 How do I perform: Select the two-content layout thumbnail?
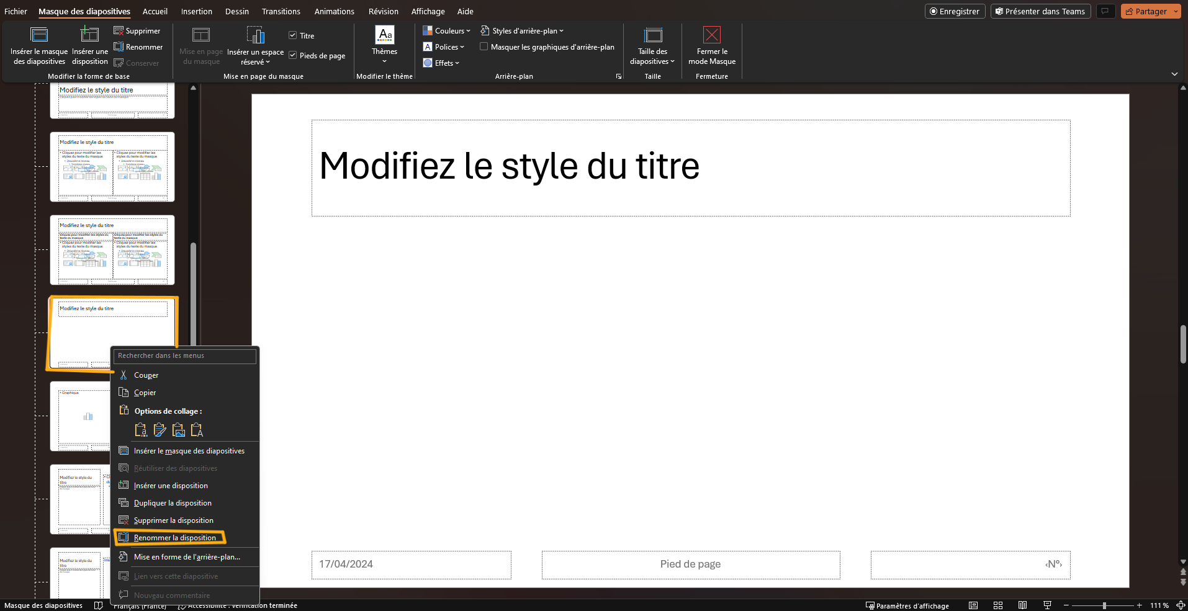tap(112, 167)
